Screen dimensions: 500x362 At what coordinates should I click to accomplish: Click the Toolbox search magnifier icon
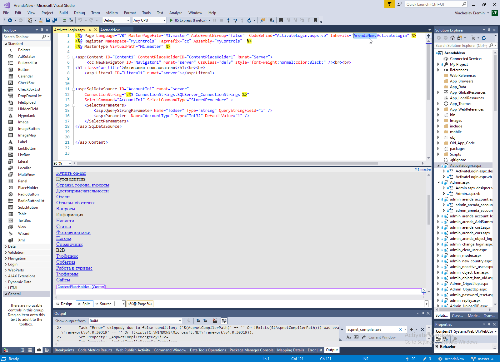[44, 37]
